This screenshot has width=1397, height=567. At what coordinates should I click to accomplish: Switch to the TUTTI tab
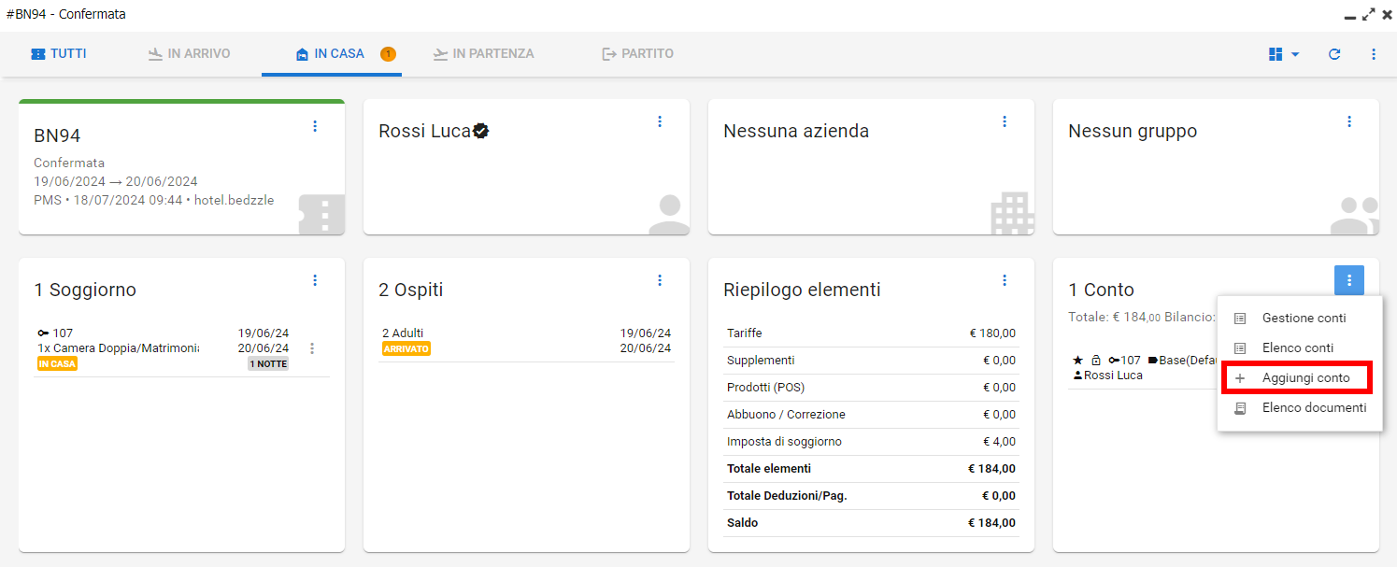click(59, 54)
